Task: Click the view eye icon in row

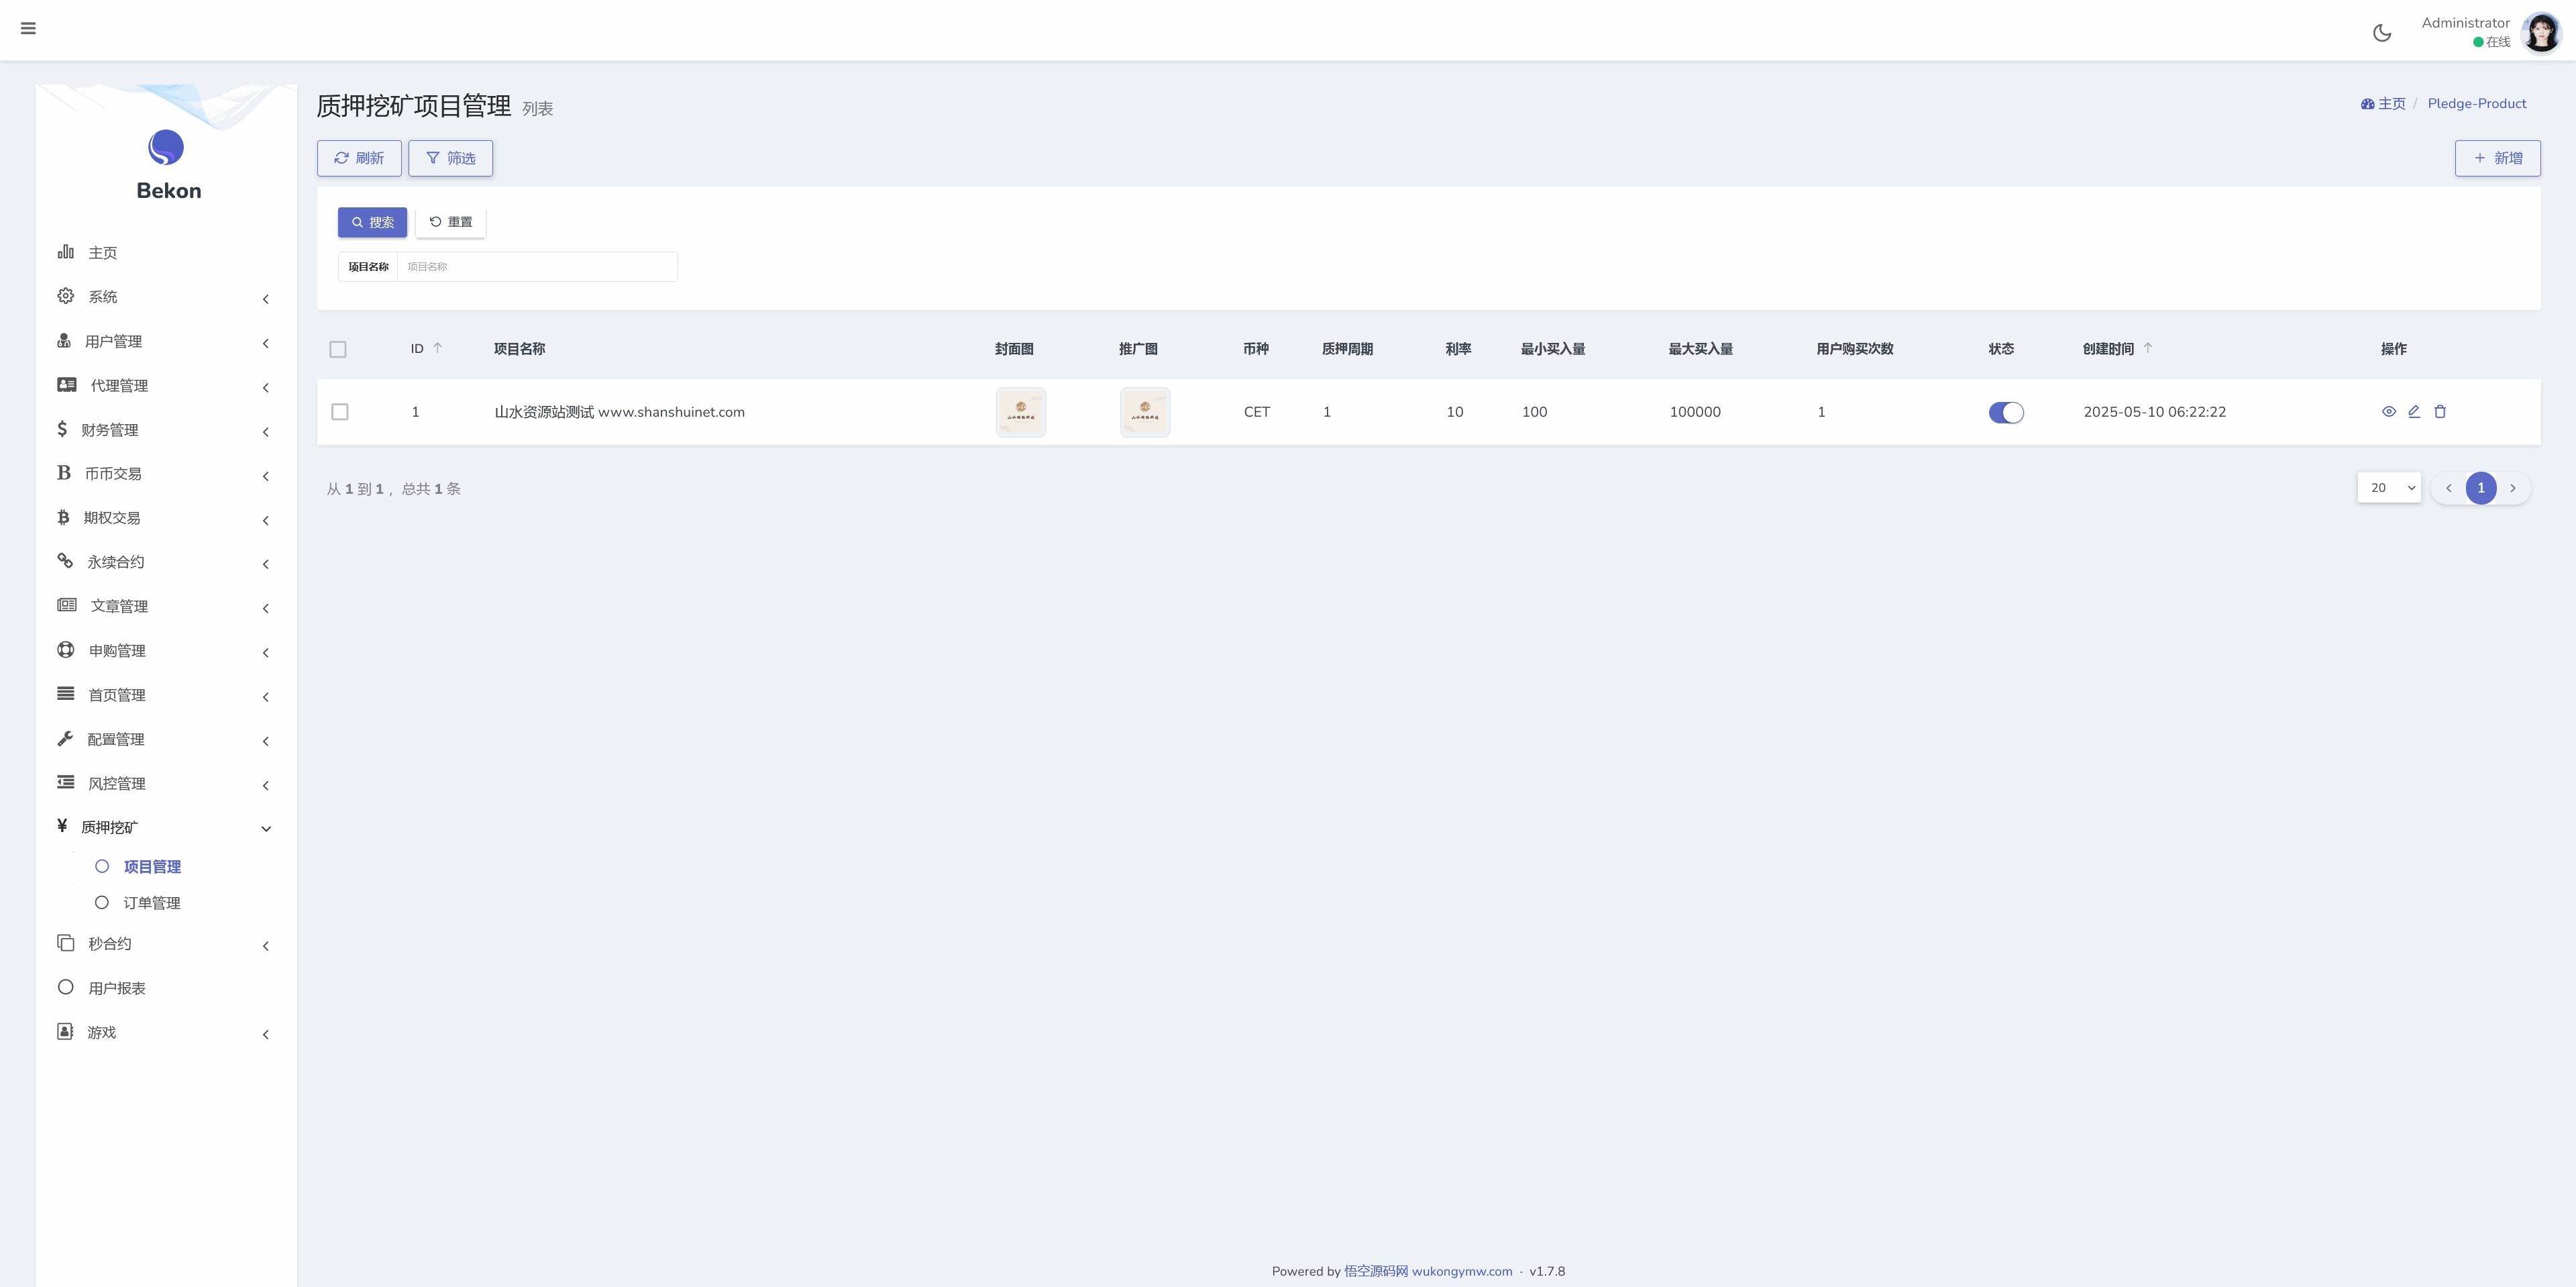Action: 2389,412
